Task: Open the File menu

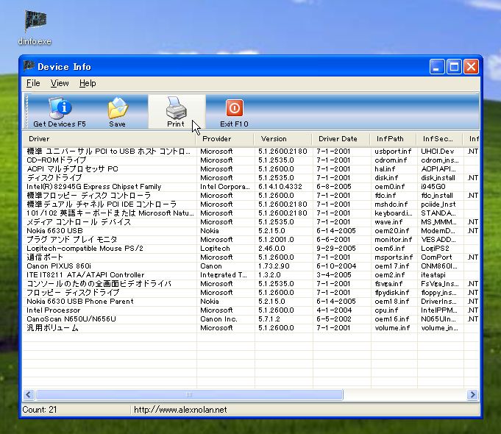Action: 33,83
